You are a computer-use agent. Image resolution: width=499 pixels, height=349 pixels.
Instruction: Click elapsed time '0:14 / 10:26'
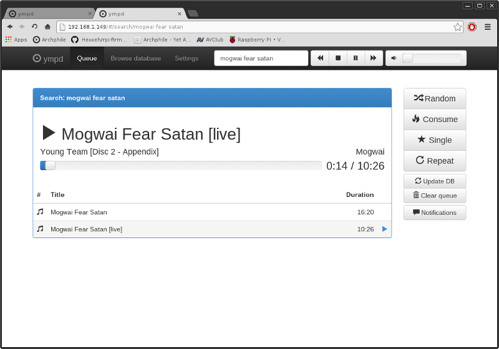pyautogui.click(x=355, y=166)
